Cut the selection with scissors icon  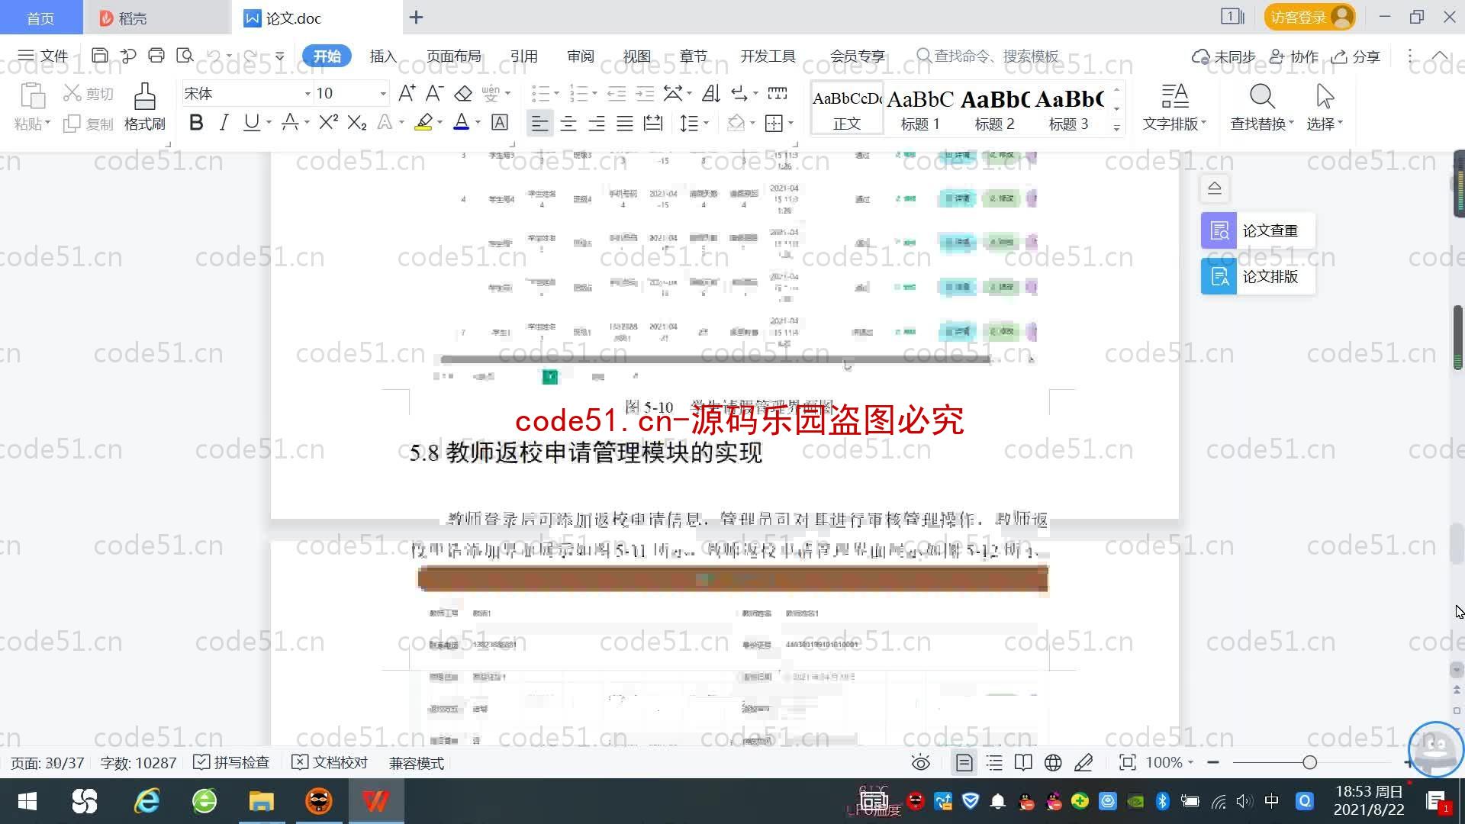point(89,93)
